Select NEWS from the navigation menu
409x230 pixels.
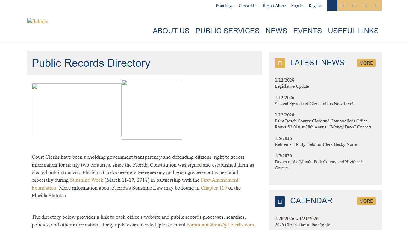click(276, 31)
